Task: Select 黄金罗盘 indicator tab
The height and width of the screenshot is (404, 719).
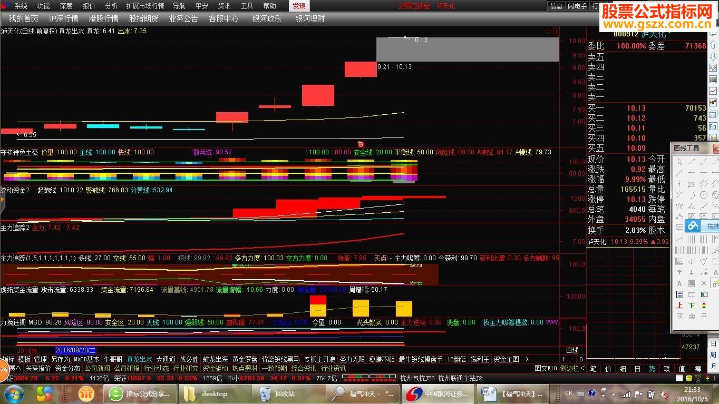Action: (x=245, y=359)
